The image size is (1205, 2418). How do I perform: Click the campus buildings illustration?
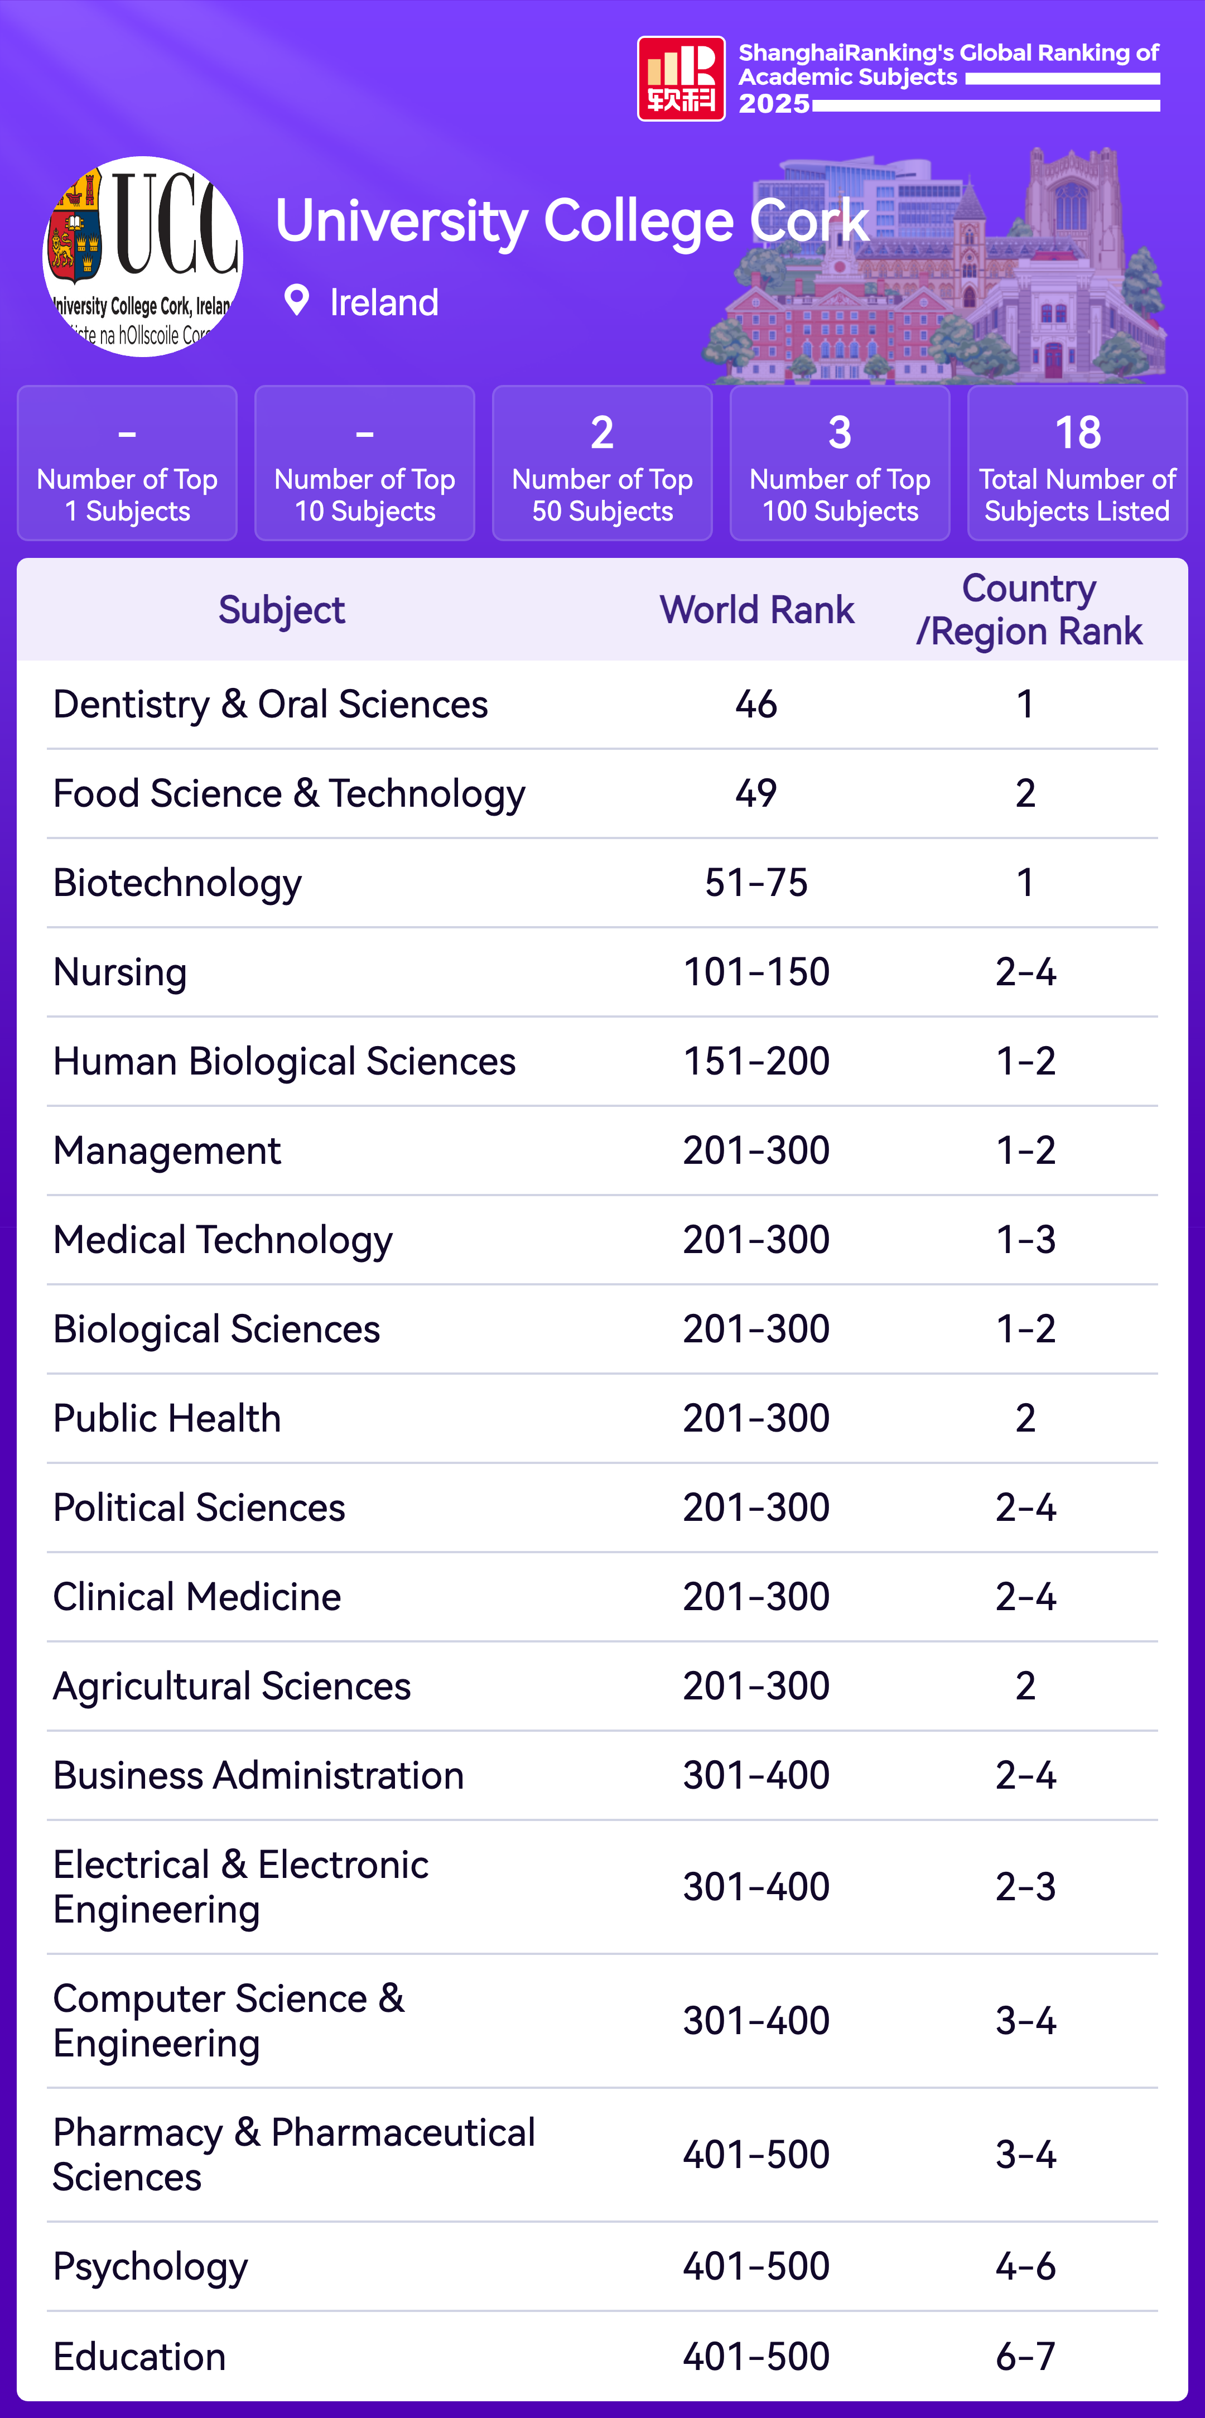938,272
